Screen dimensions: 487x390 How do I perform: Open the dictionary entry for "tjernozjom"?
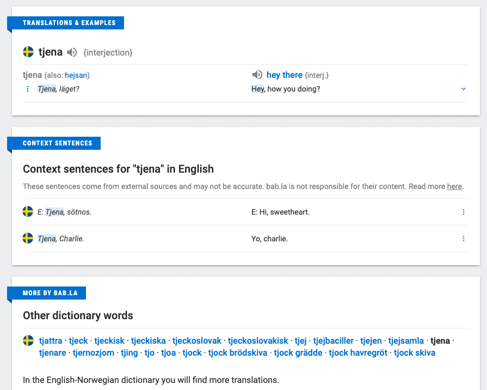[93, 352]
